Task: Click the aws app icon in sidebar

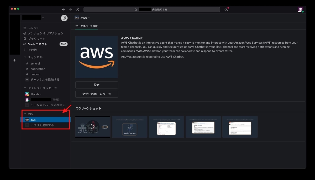Action: (27, 120)
